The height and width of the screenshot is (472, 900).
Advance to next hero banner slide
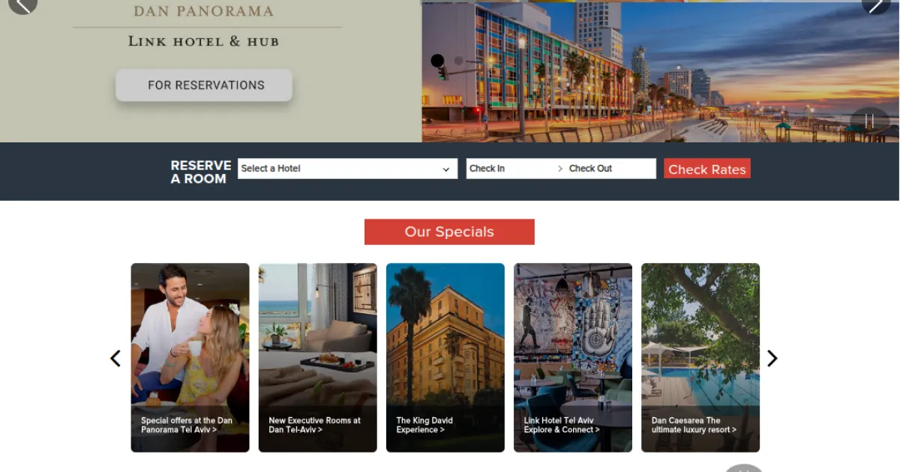tap(875, 6)
